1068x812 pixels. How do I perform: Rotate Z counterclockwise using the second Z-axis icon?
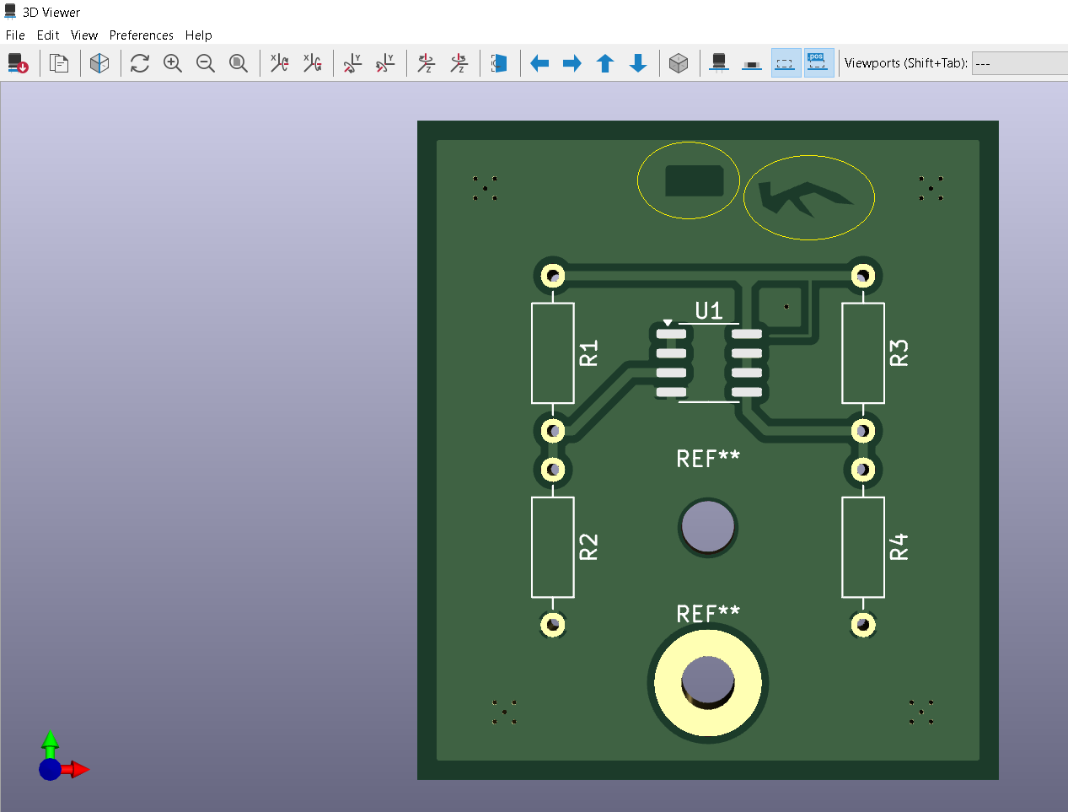point(459,63)
